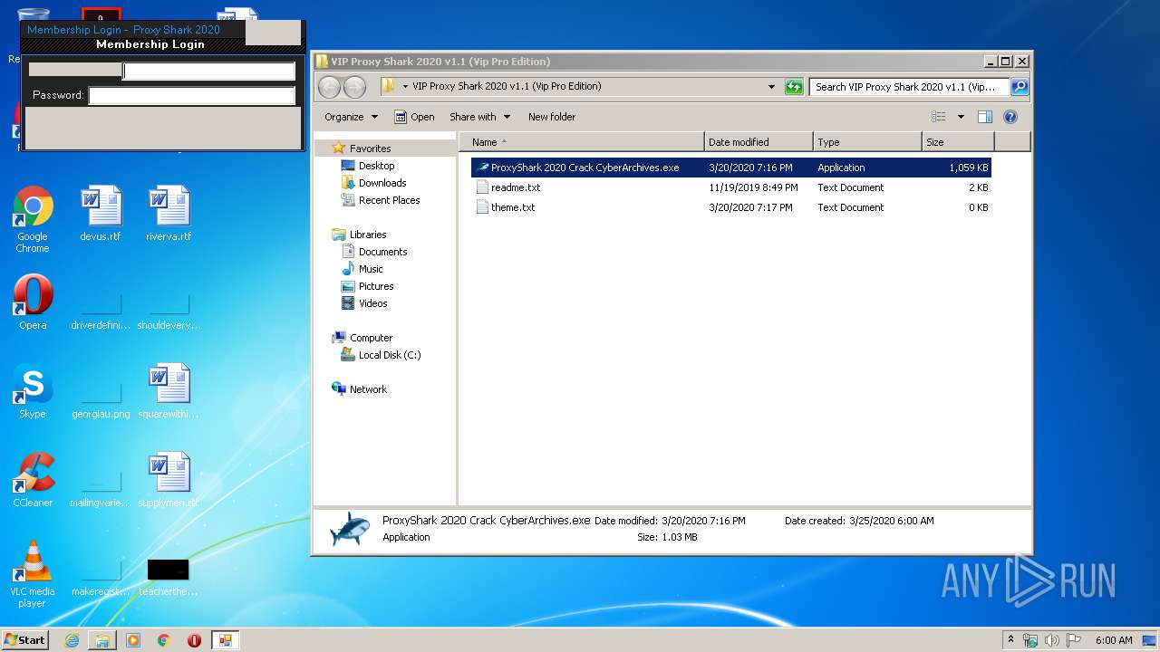
Task: Open Recent Places in Favorites
Action: [389, 200]
